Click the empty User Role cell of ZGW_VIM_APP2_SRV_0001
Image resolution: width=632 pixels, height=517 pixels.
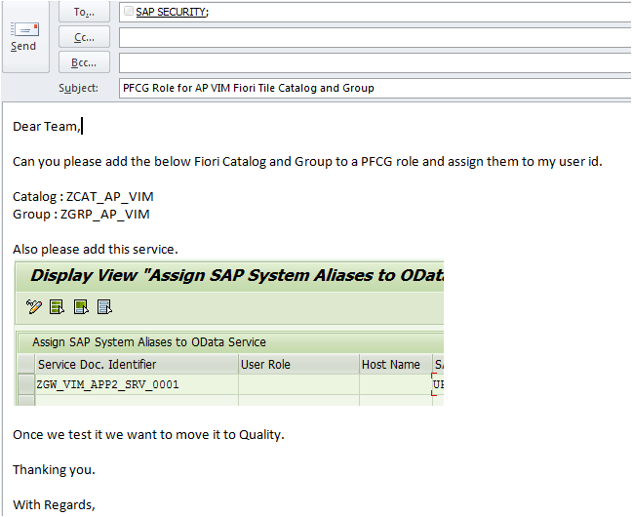pyautogui.click(x=298, y=384)
